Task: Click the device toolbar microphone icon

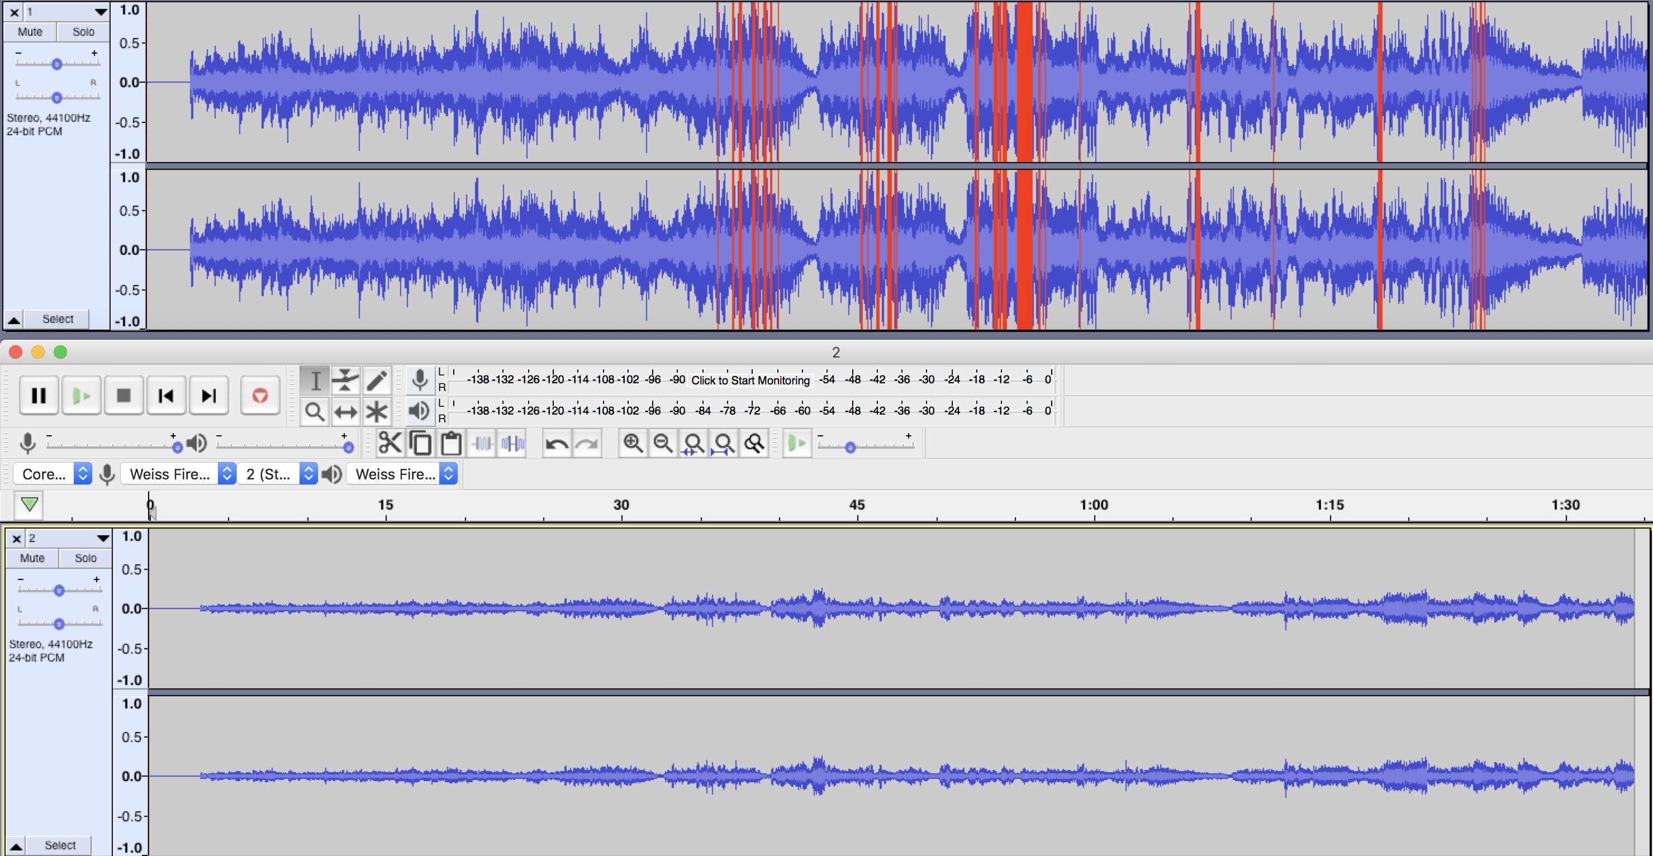Action: pyautogui.click(x=107, y=474)
